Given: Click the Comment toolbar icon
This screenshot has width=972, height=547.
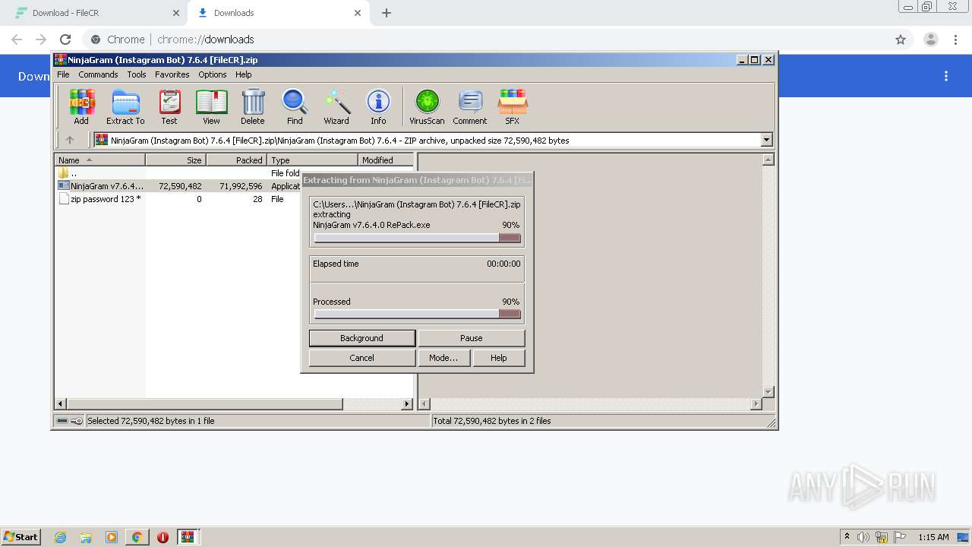Looking at the screenshot, I should (x=470, y=106).
